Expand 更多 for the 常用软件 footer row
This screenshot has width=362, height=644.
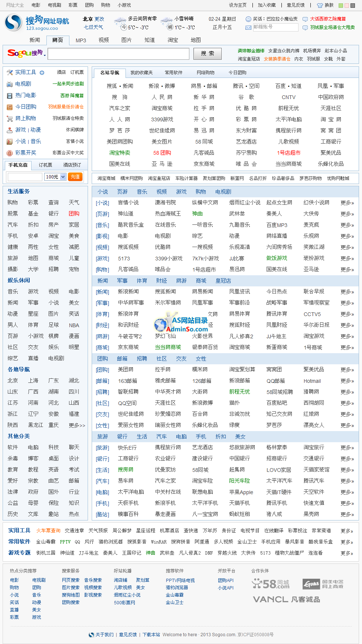347,542
